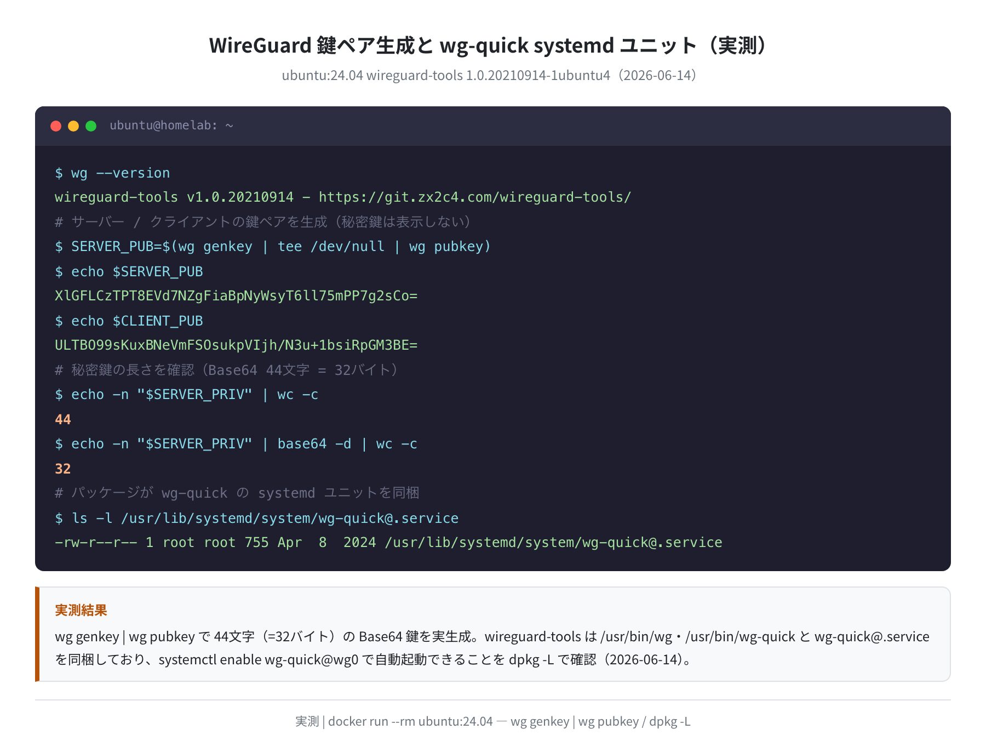This screenshot has height=752, width=986.
Task: Click the client public key starting 'ULTBO99sKuxBNe'
Action: (x=236, y=345)
